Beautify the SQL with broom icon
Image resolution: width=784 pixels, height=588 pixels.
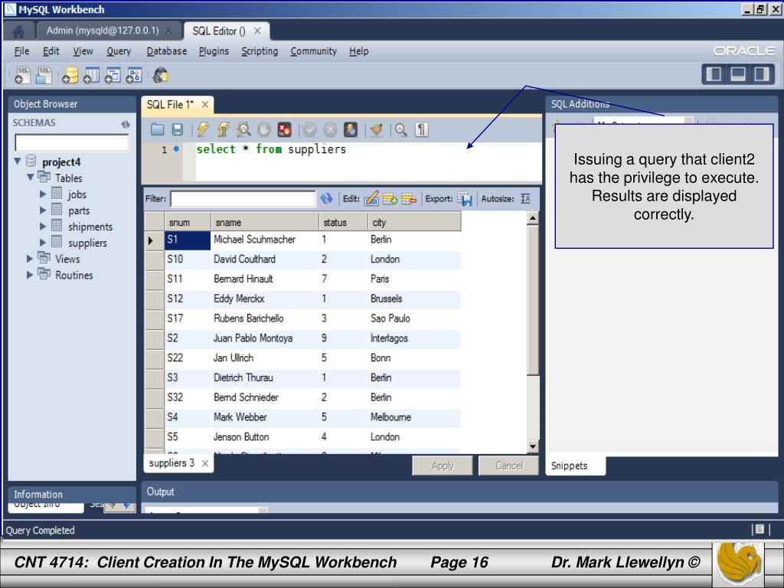pyautogui.click(x=376, y=130)
